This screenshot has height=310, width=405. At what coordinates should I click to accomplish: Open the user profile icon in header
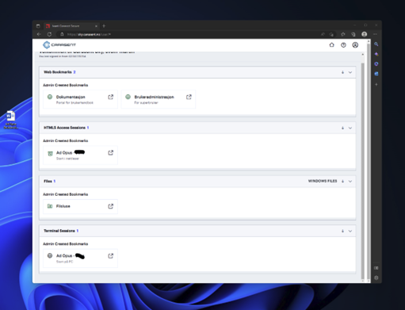355,45
